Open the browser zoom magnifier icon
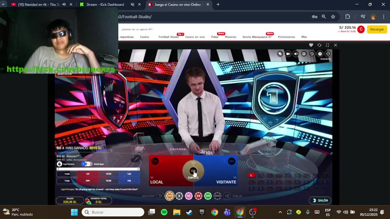390x219 pixels. pyautogui.click(x=324, y=17)
